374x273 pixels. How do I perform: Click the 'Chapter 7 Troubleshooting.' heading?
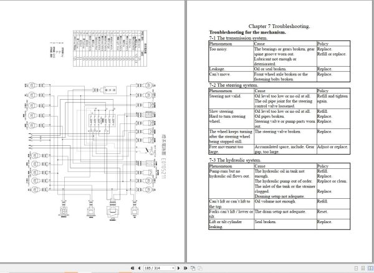click(x=279, y=26)
